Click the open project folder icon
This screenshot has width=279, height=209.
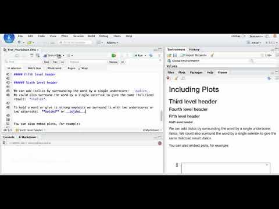click(x=29, y=42)
